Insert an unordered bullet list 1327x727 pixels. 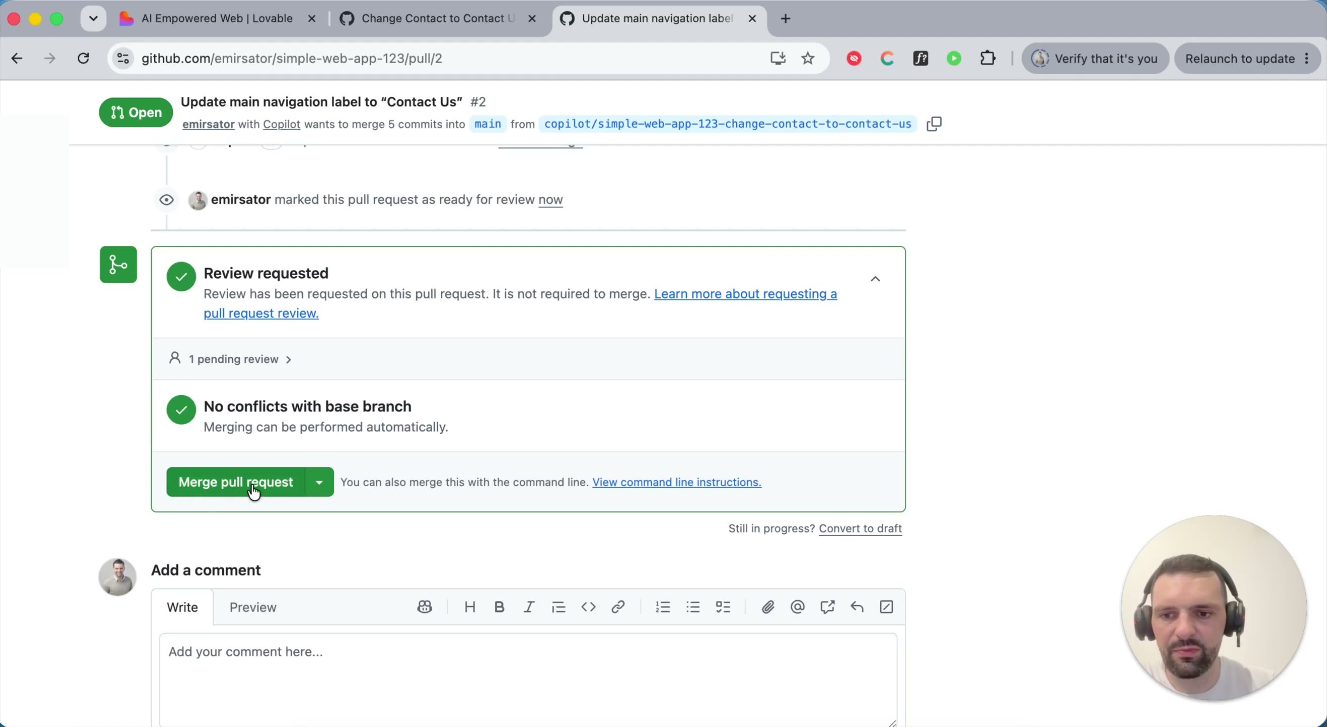click(x=693, y=607)
